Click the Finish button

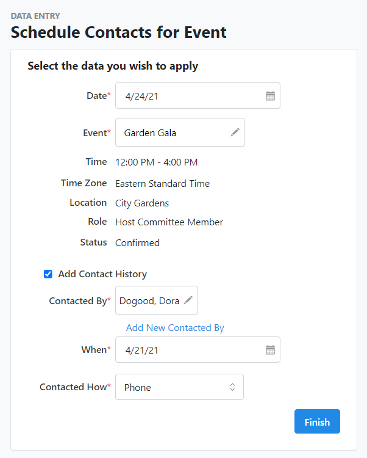pos(317,421)
